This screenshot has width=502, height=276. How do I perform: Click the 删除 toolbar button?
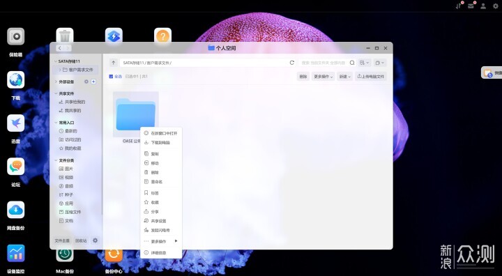click(303, 77)
